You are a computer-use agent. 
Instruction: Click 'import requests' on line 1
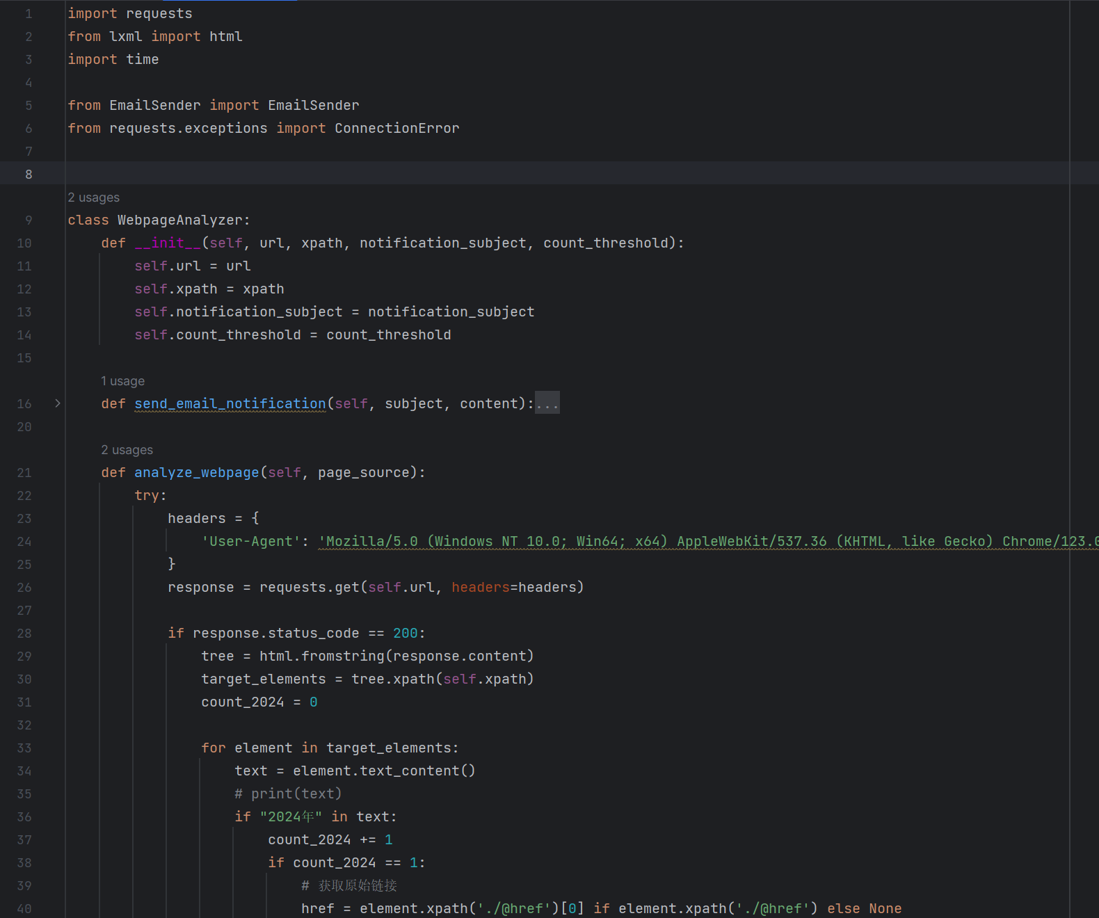[x=130, y=13]
